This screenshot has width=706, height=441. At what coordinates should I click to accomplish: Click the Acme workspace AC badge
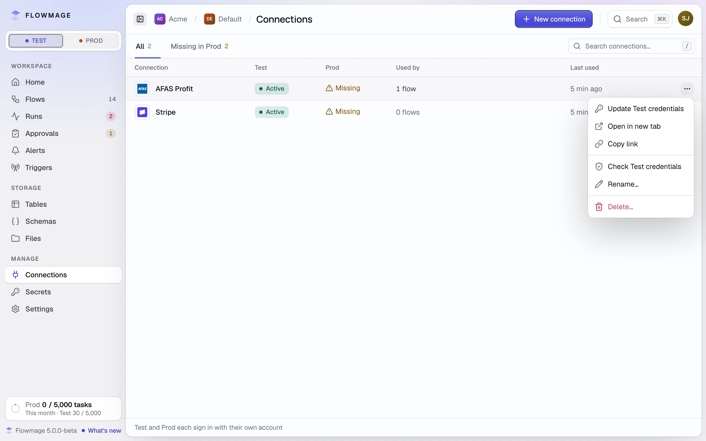point(160,19)
